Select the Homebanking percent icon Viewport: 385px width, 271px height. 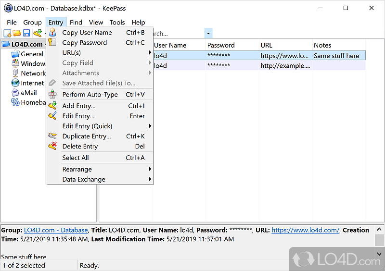(x=15, y=102)
